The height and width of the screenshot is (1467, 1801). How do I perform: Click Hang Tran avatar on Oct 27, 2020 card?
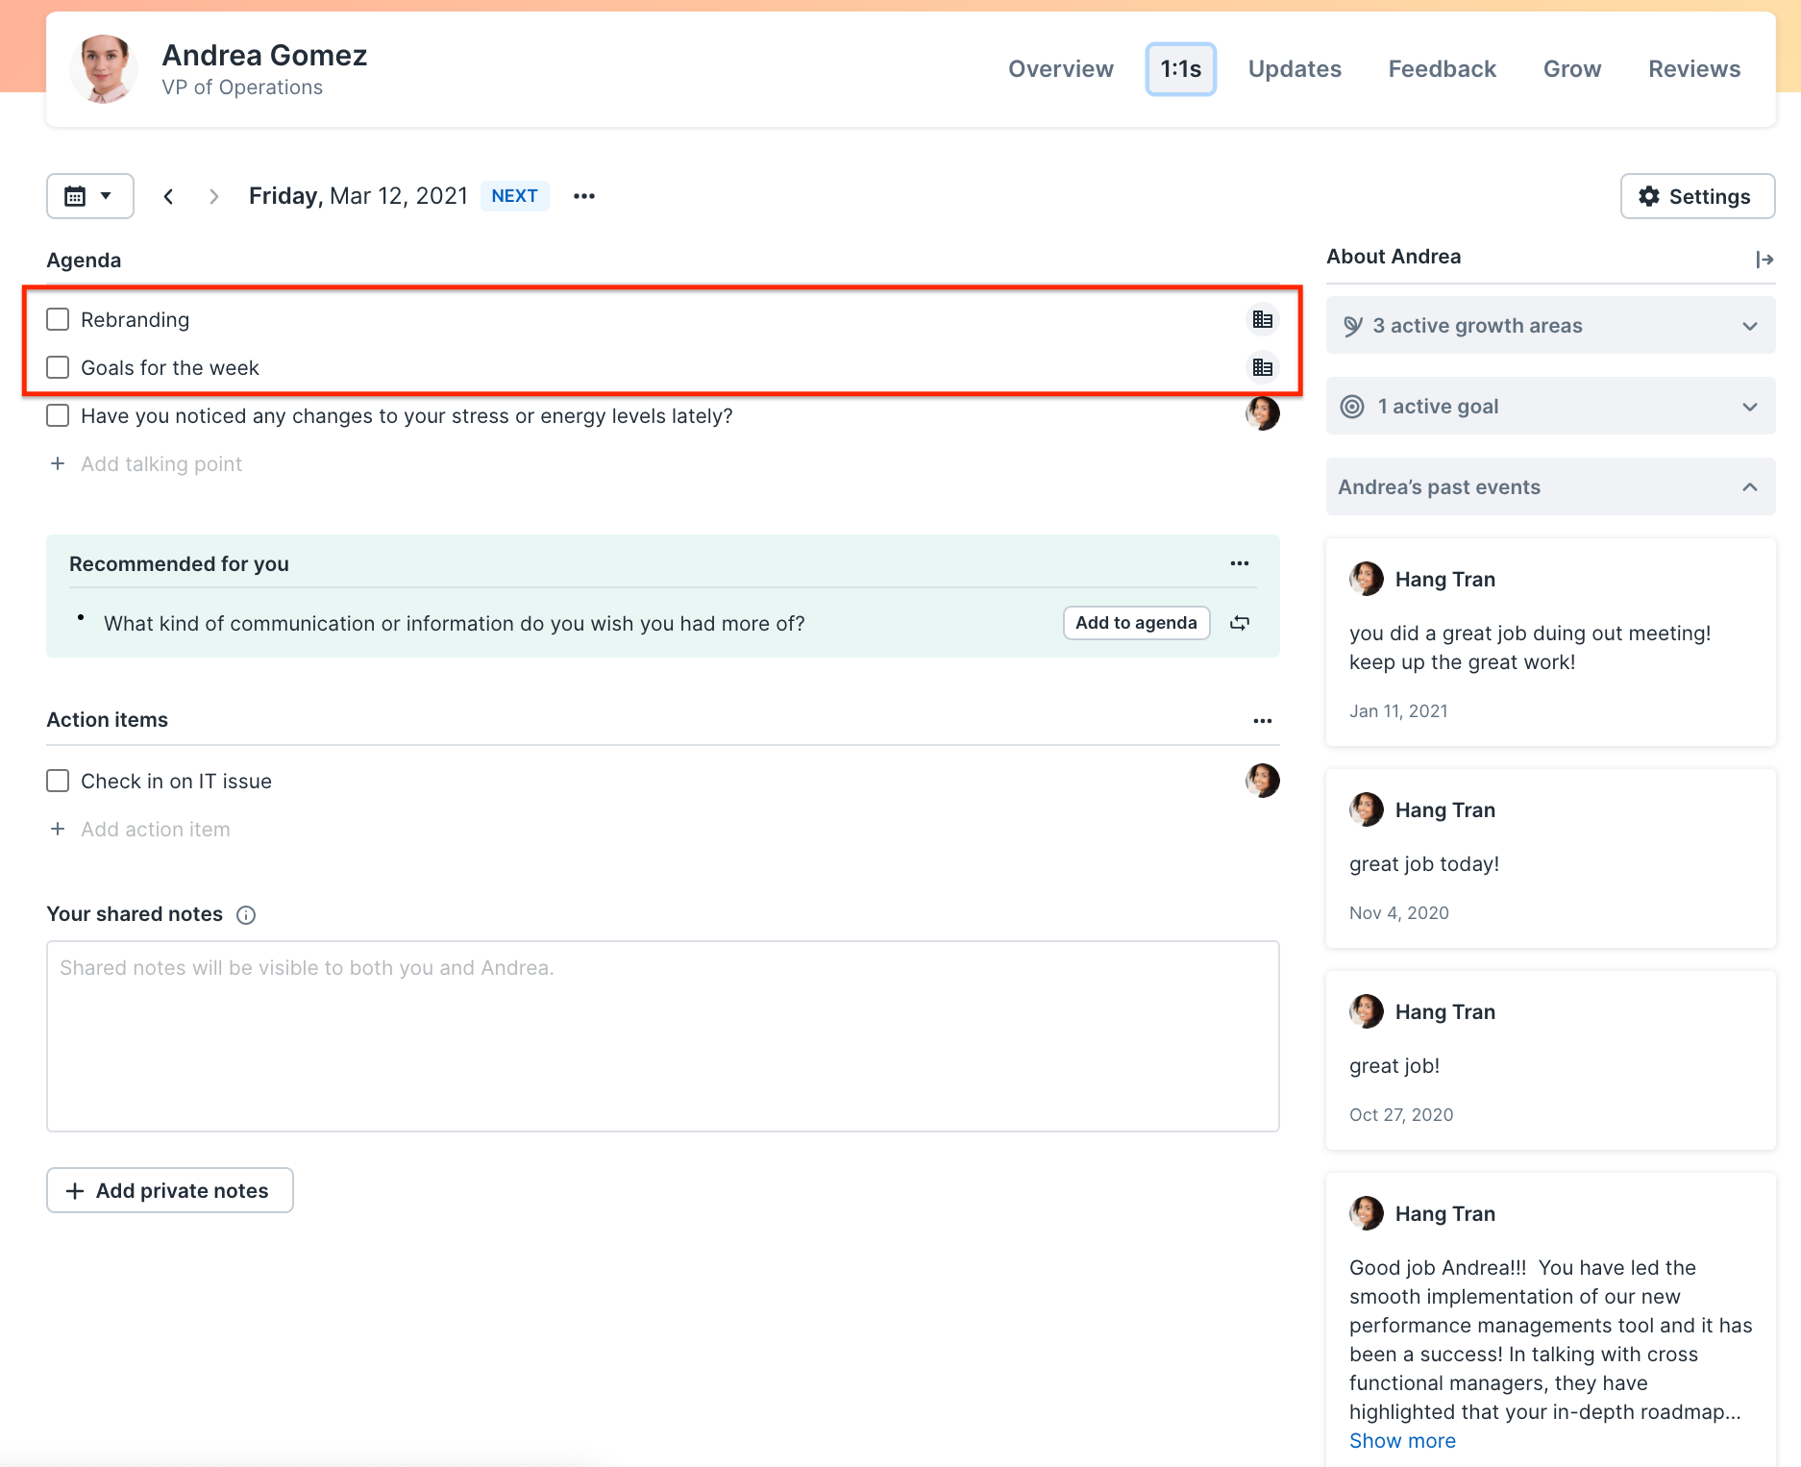pyautogui.click(x=1367, y=1011)
